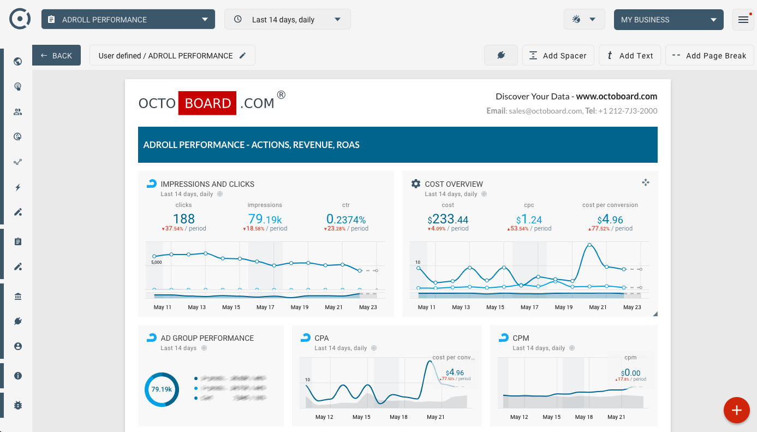Click the AD GROUP PERFORMANCE widget title

point(207,338)
